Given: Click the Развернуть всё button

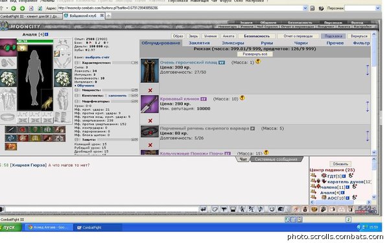Looking at the screenshot, I should (255, 54).
